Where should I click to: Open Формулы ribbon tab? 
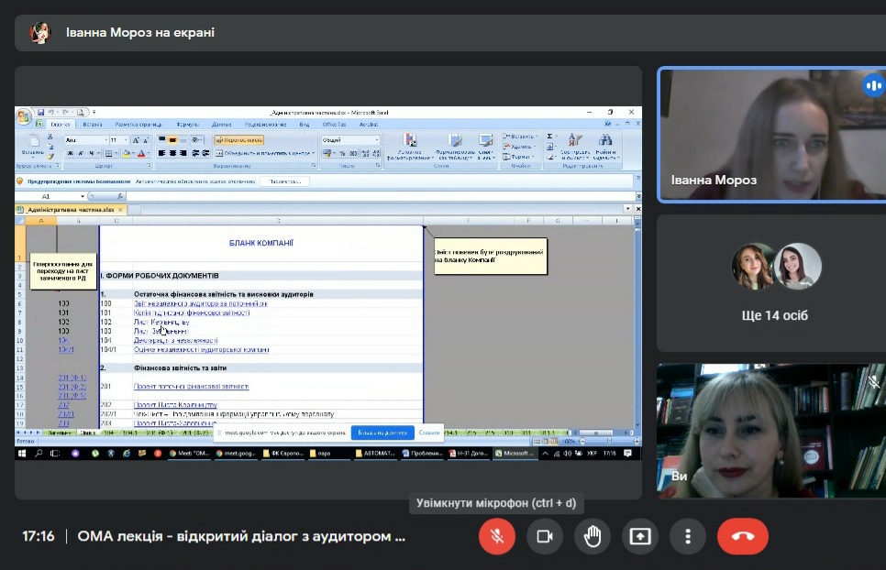coord(188,124)
